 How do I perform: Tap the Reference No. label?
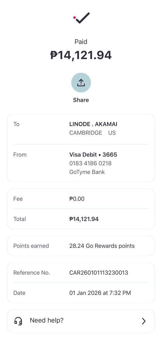[32, 273]
